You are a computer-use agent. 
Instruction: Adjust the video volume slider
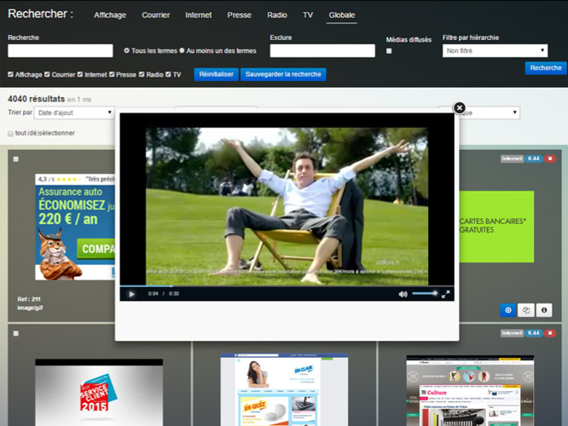click(x=425, y=293)
